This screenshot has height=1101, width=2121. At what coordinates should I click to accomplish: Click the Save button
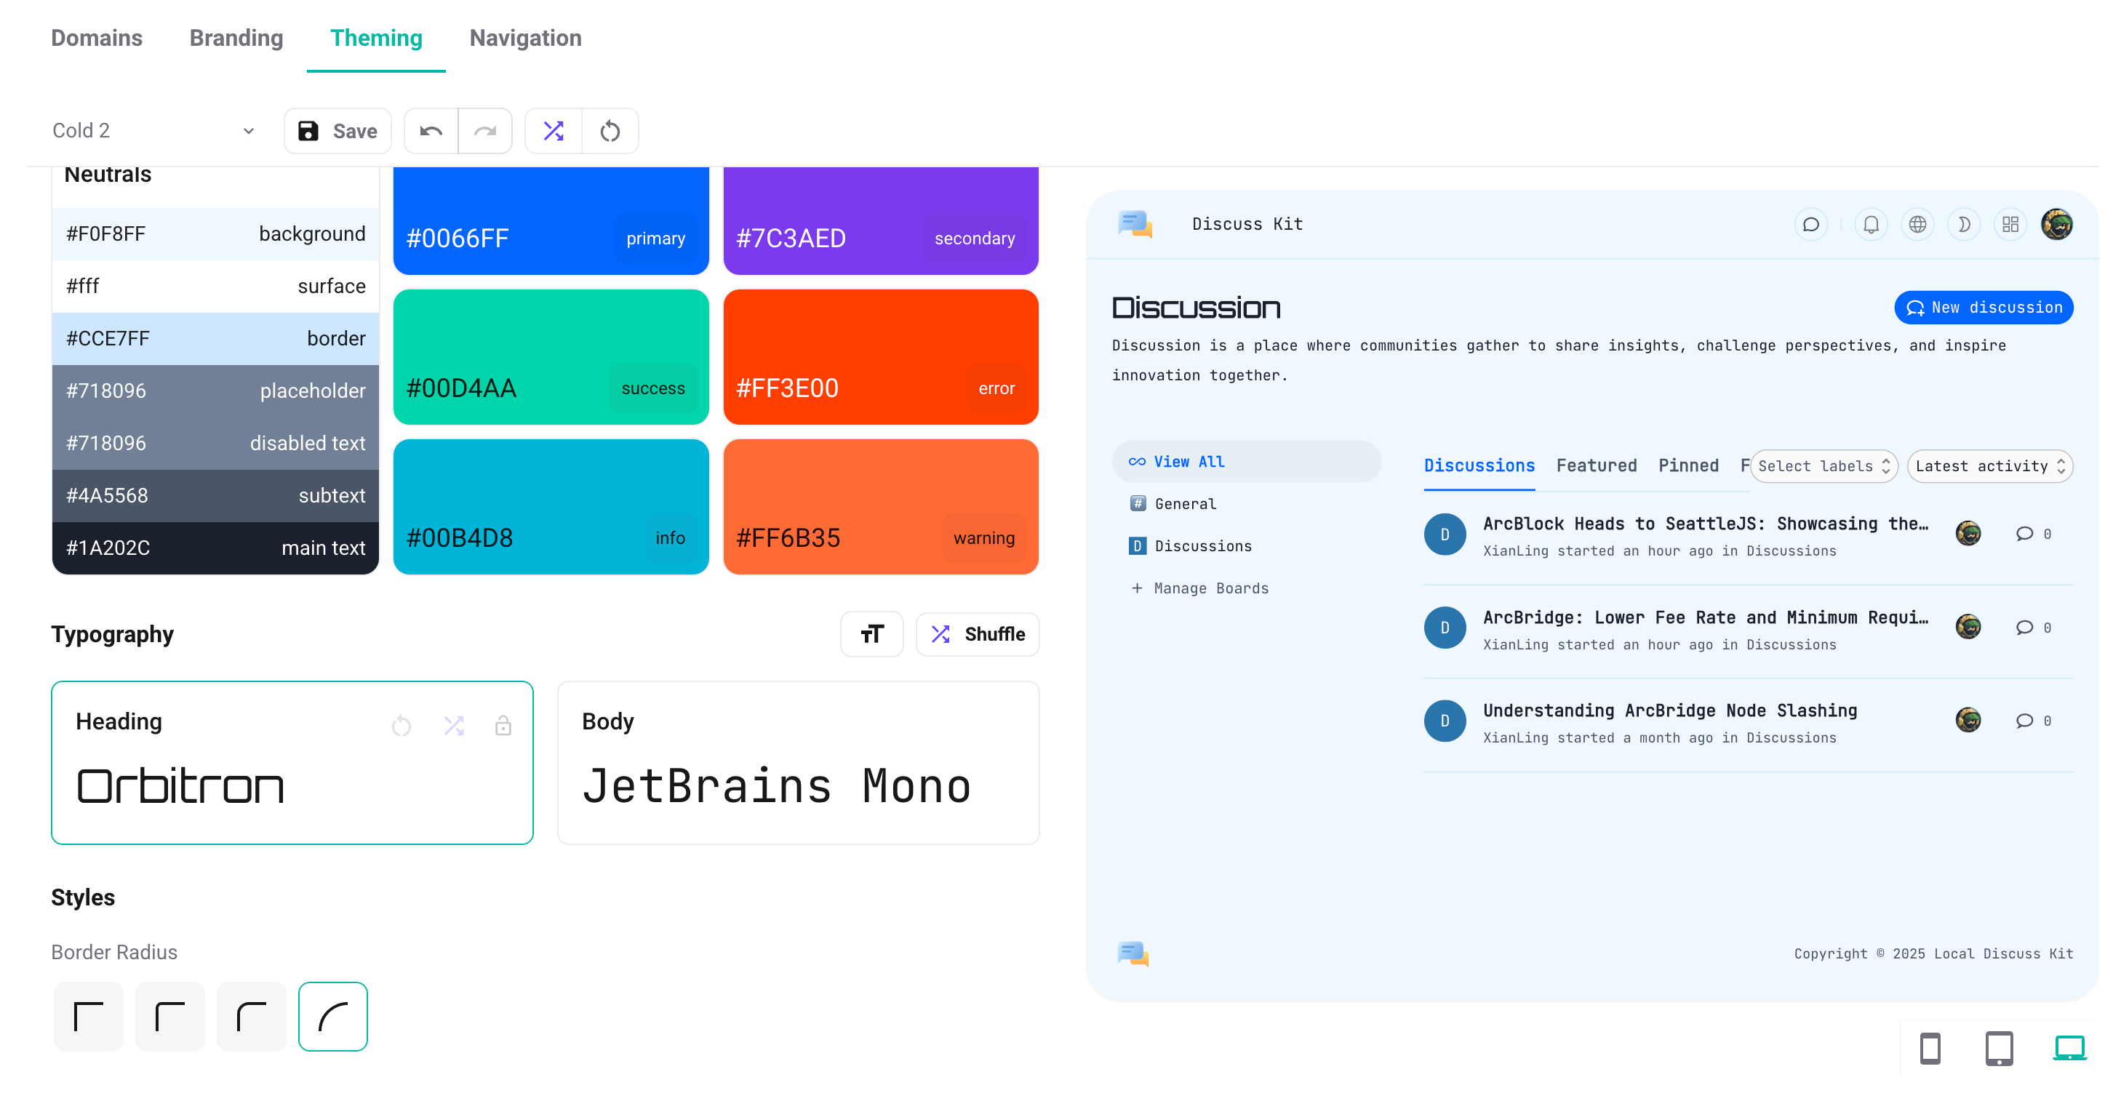click(337, 131)
